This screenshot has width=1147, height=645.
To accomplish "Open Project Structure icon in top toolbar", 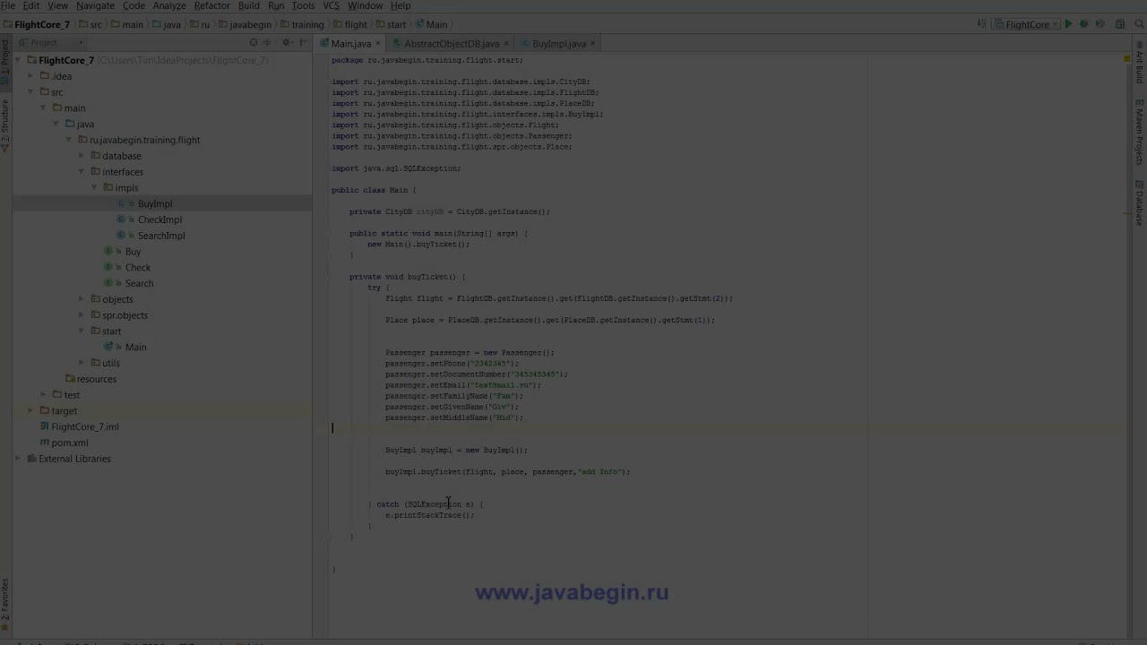I will point(1120,25).
